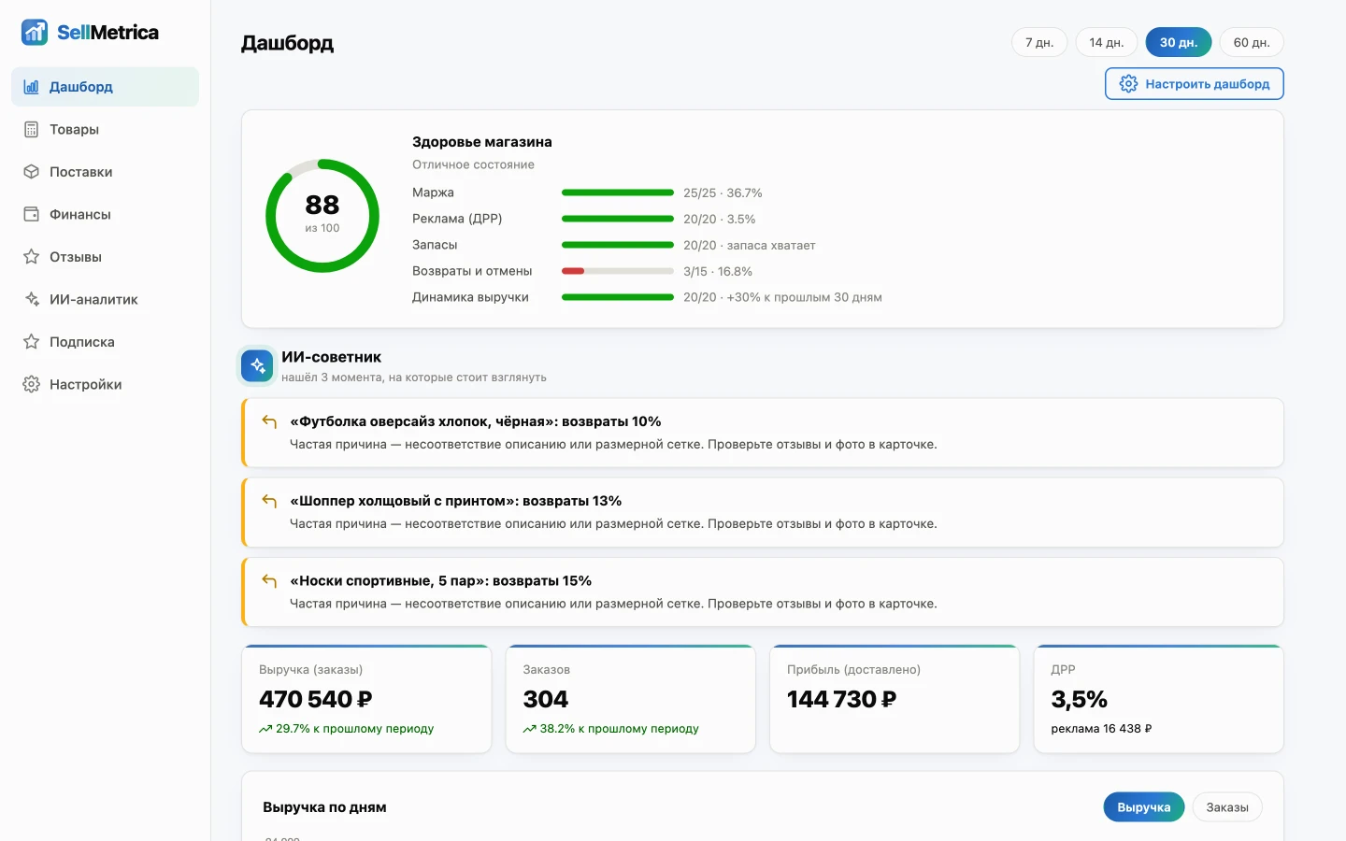This screenshot has width=1346, height=841.
Task: Click the 25/25 · 36.7% value
Action: [x=723, y=192]
